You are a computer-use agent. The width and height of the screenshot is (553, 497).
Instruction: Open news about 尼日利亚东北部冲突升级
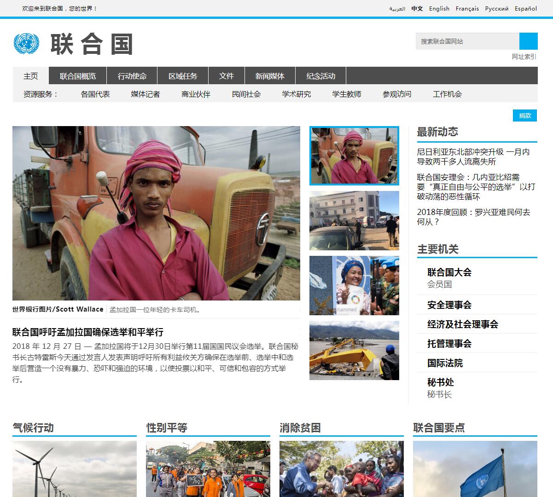pyautogui.click(x=473, y=156)
